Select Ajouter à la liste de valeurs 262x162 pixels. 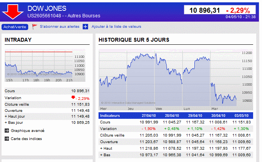tap(116, 27)
